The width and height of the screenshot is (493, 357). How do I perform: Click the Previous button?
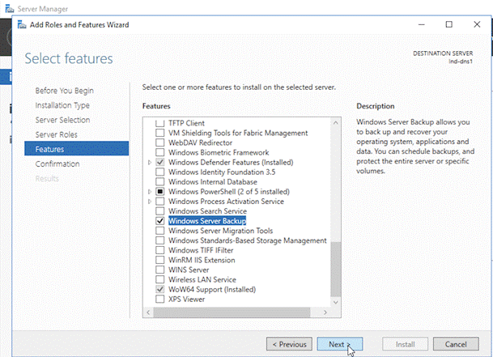point(289,344)
